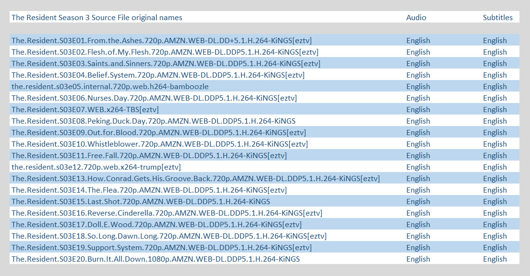530x276 pixels.
Task: Select the S03E10 Whistleblower file name
Action: 160,144
